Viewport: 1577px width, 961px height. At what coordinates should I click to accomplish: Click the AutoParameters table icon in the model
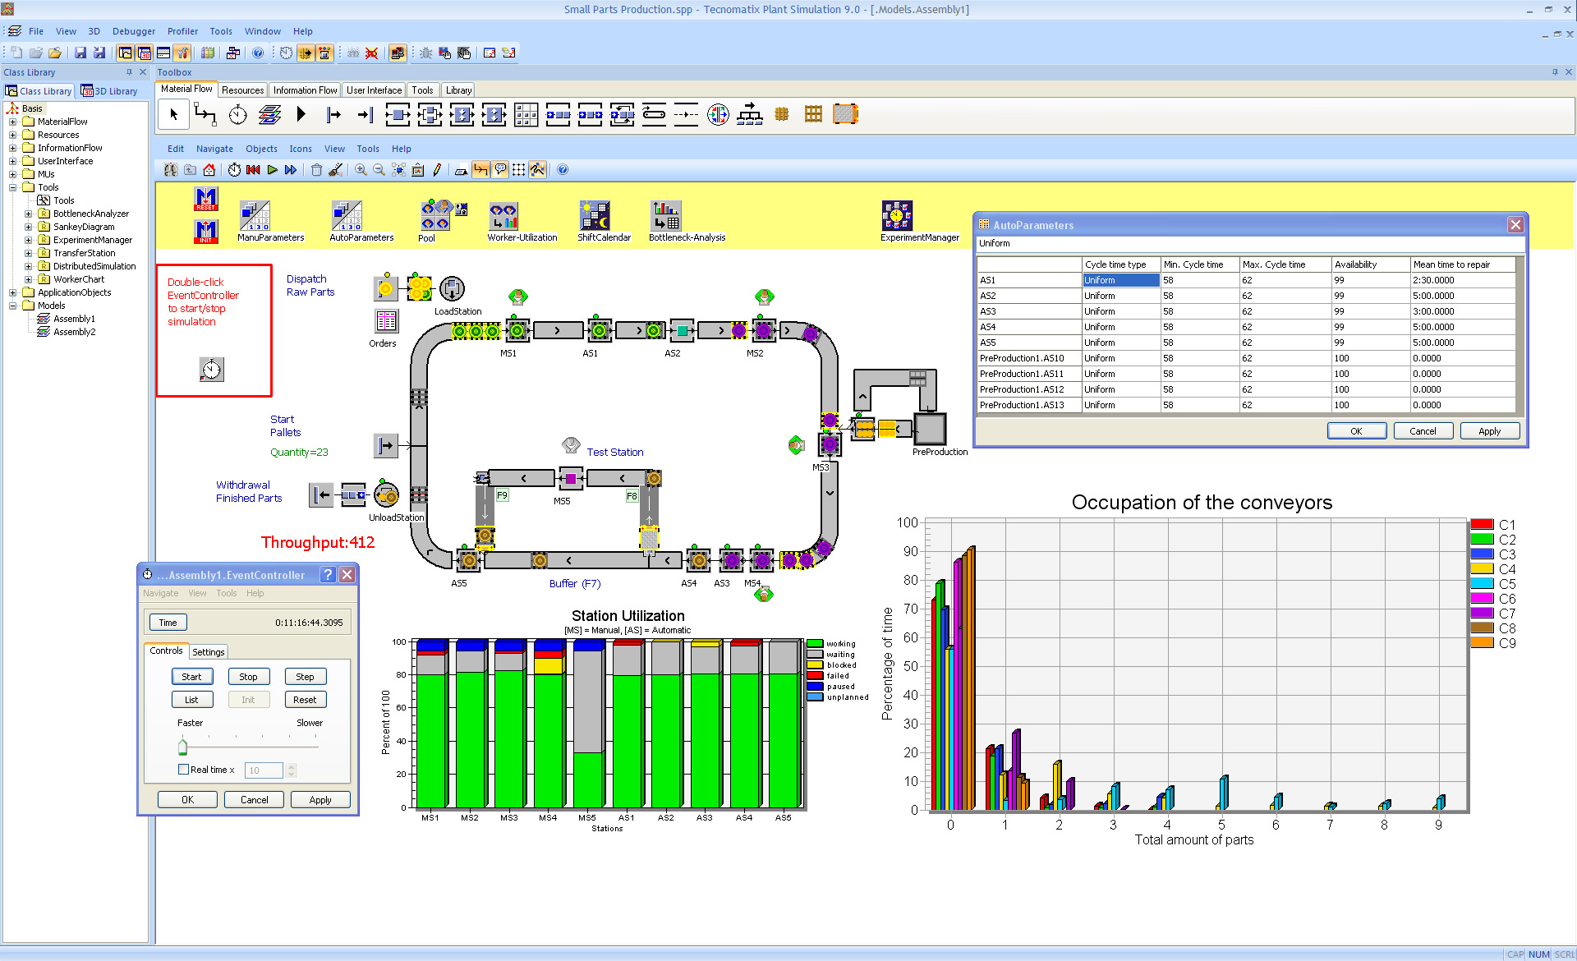[347, 216]
